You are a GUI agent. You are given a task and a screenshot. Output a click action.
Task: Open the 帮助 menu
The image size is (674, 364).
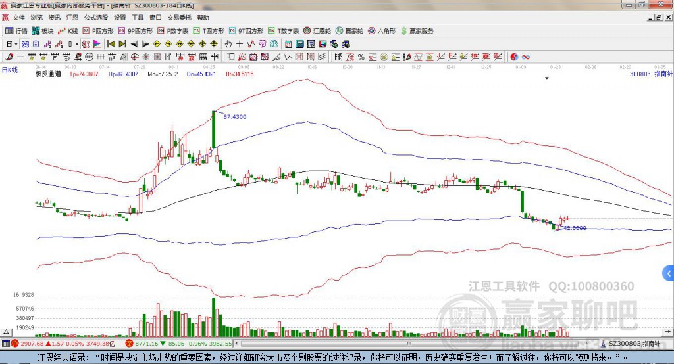point(203,18)
